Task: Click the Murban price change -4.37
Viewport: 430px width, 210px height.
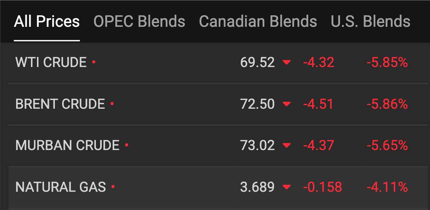Action: (318, 146)
